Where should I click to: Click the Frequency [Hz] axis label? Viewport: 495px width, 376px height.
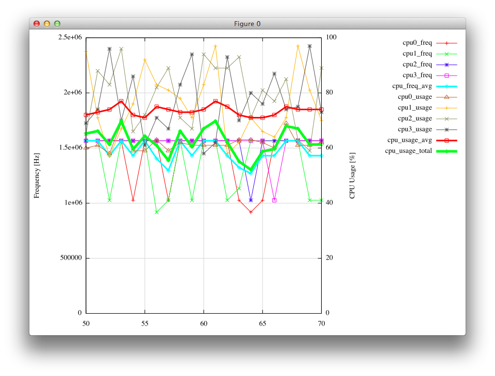tap(37, 176)
